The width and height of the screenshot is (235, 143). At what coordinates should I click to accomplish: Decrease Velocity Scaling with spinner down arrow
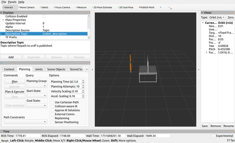tap(83, 92)
